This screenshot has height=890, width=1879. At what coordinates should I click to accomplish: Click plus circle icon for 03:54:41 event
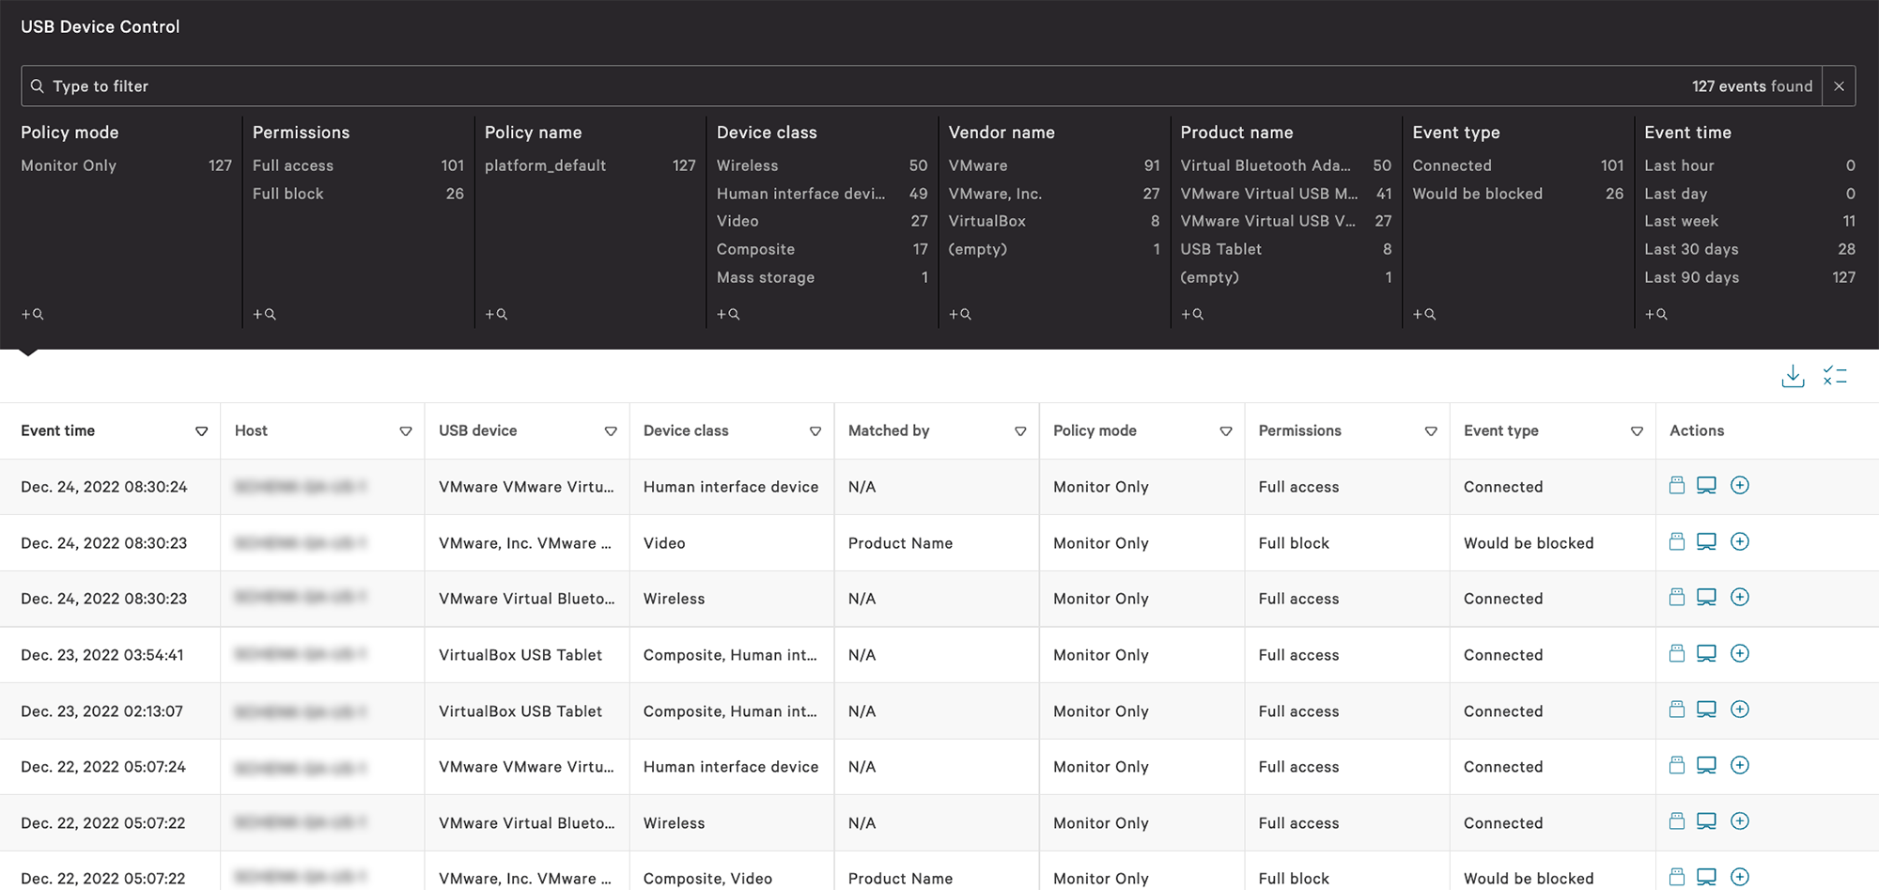coord(1740,654)
